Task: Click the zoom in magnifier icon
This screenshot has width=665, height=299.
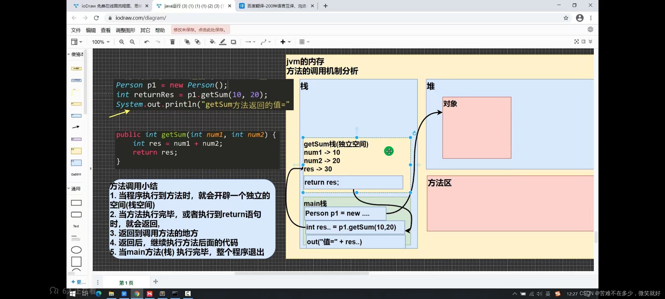Action: click(x=122, y=42)
